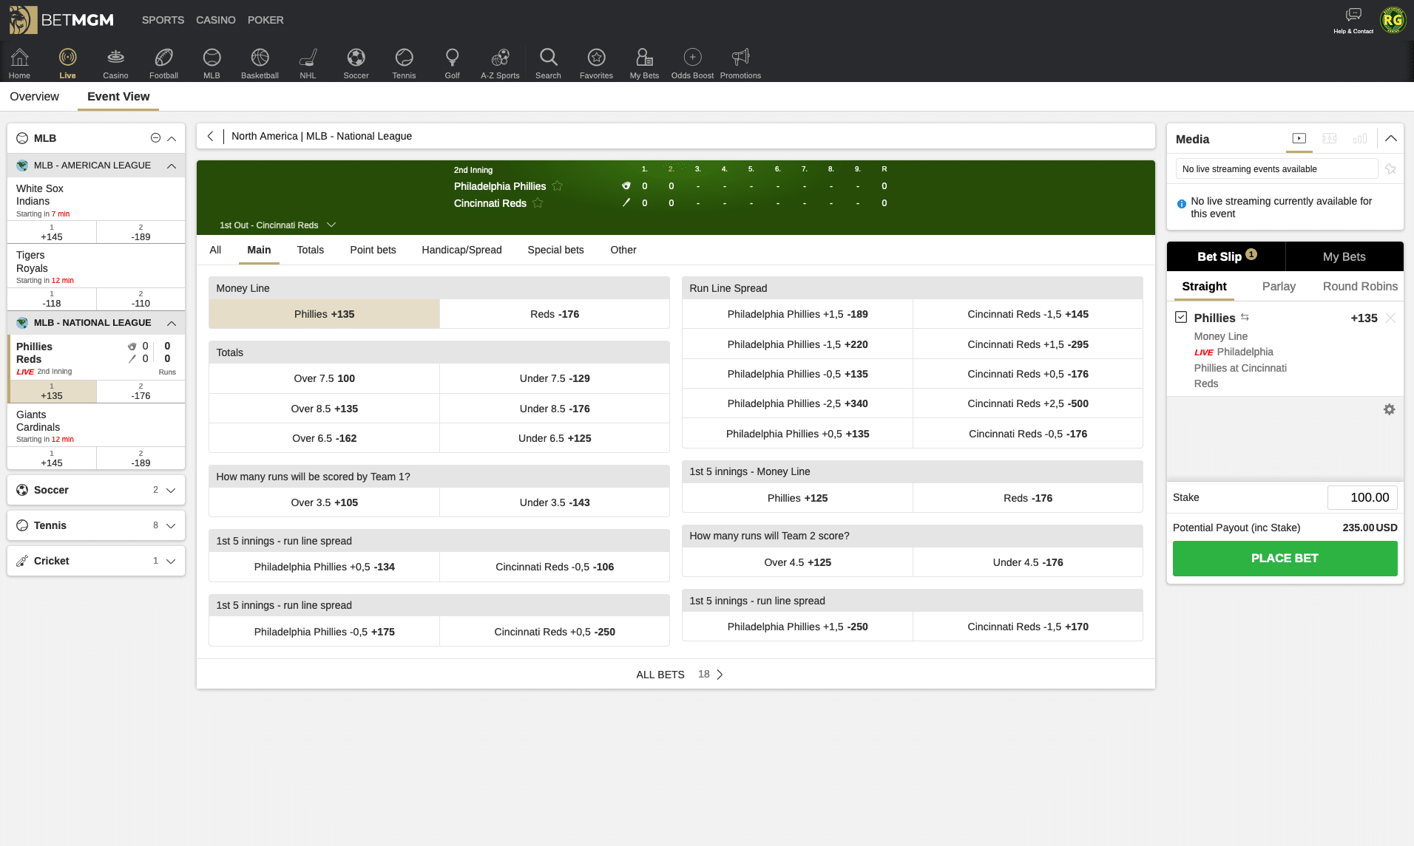Toggle the favorite star next to streaming events
Image resolution: width=1414 pixels, height=846 pixels.
[1390, 169]
